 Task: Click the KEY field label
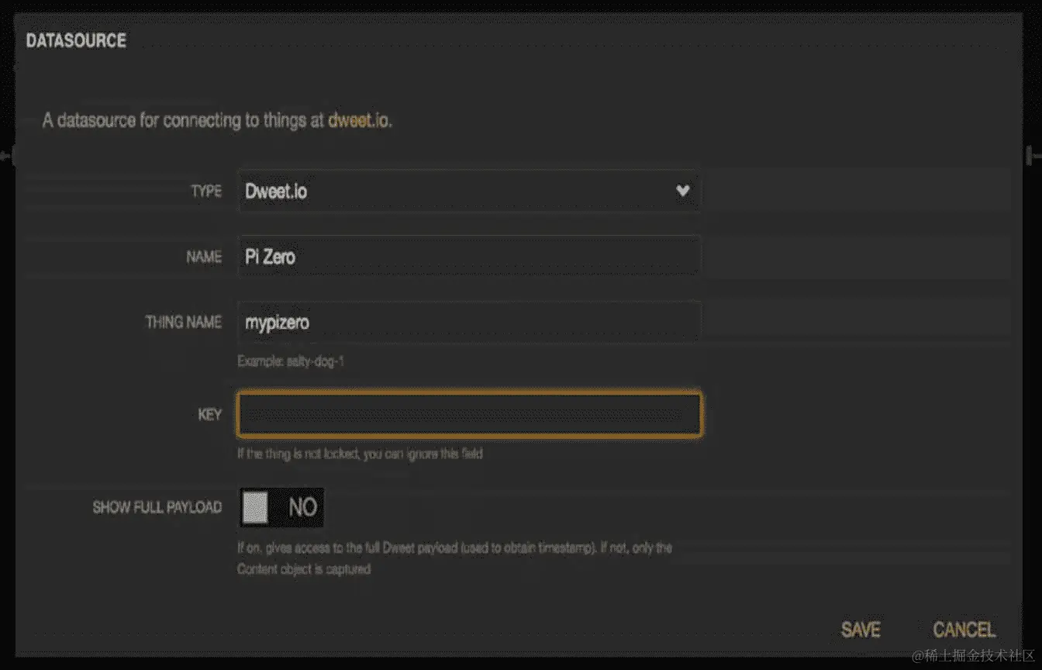(210, 415)
